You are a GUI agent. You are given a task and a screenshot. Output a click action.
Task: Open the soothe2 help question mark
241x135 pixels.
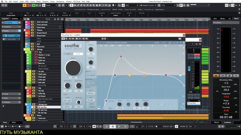(181, 42)
